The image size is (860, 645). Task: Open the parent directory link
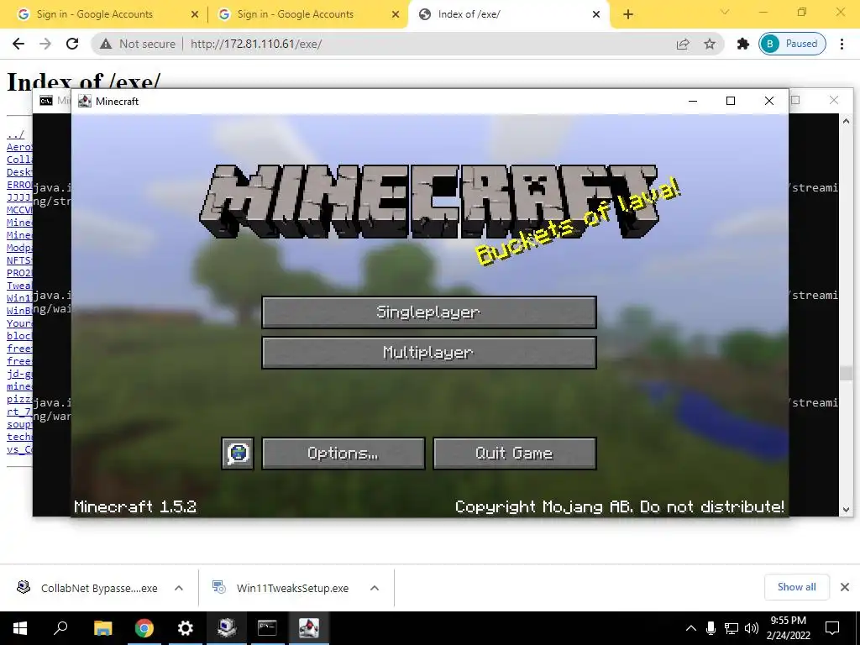tap(15, 134)
